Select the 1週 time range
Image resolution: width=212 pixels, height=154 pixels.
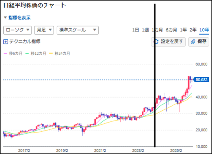tap(145, 30)
